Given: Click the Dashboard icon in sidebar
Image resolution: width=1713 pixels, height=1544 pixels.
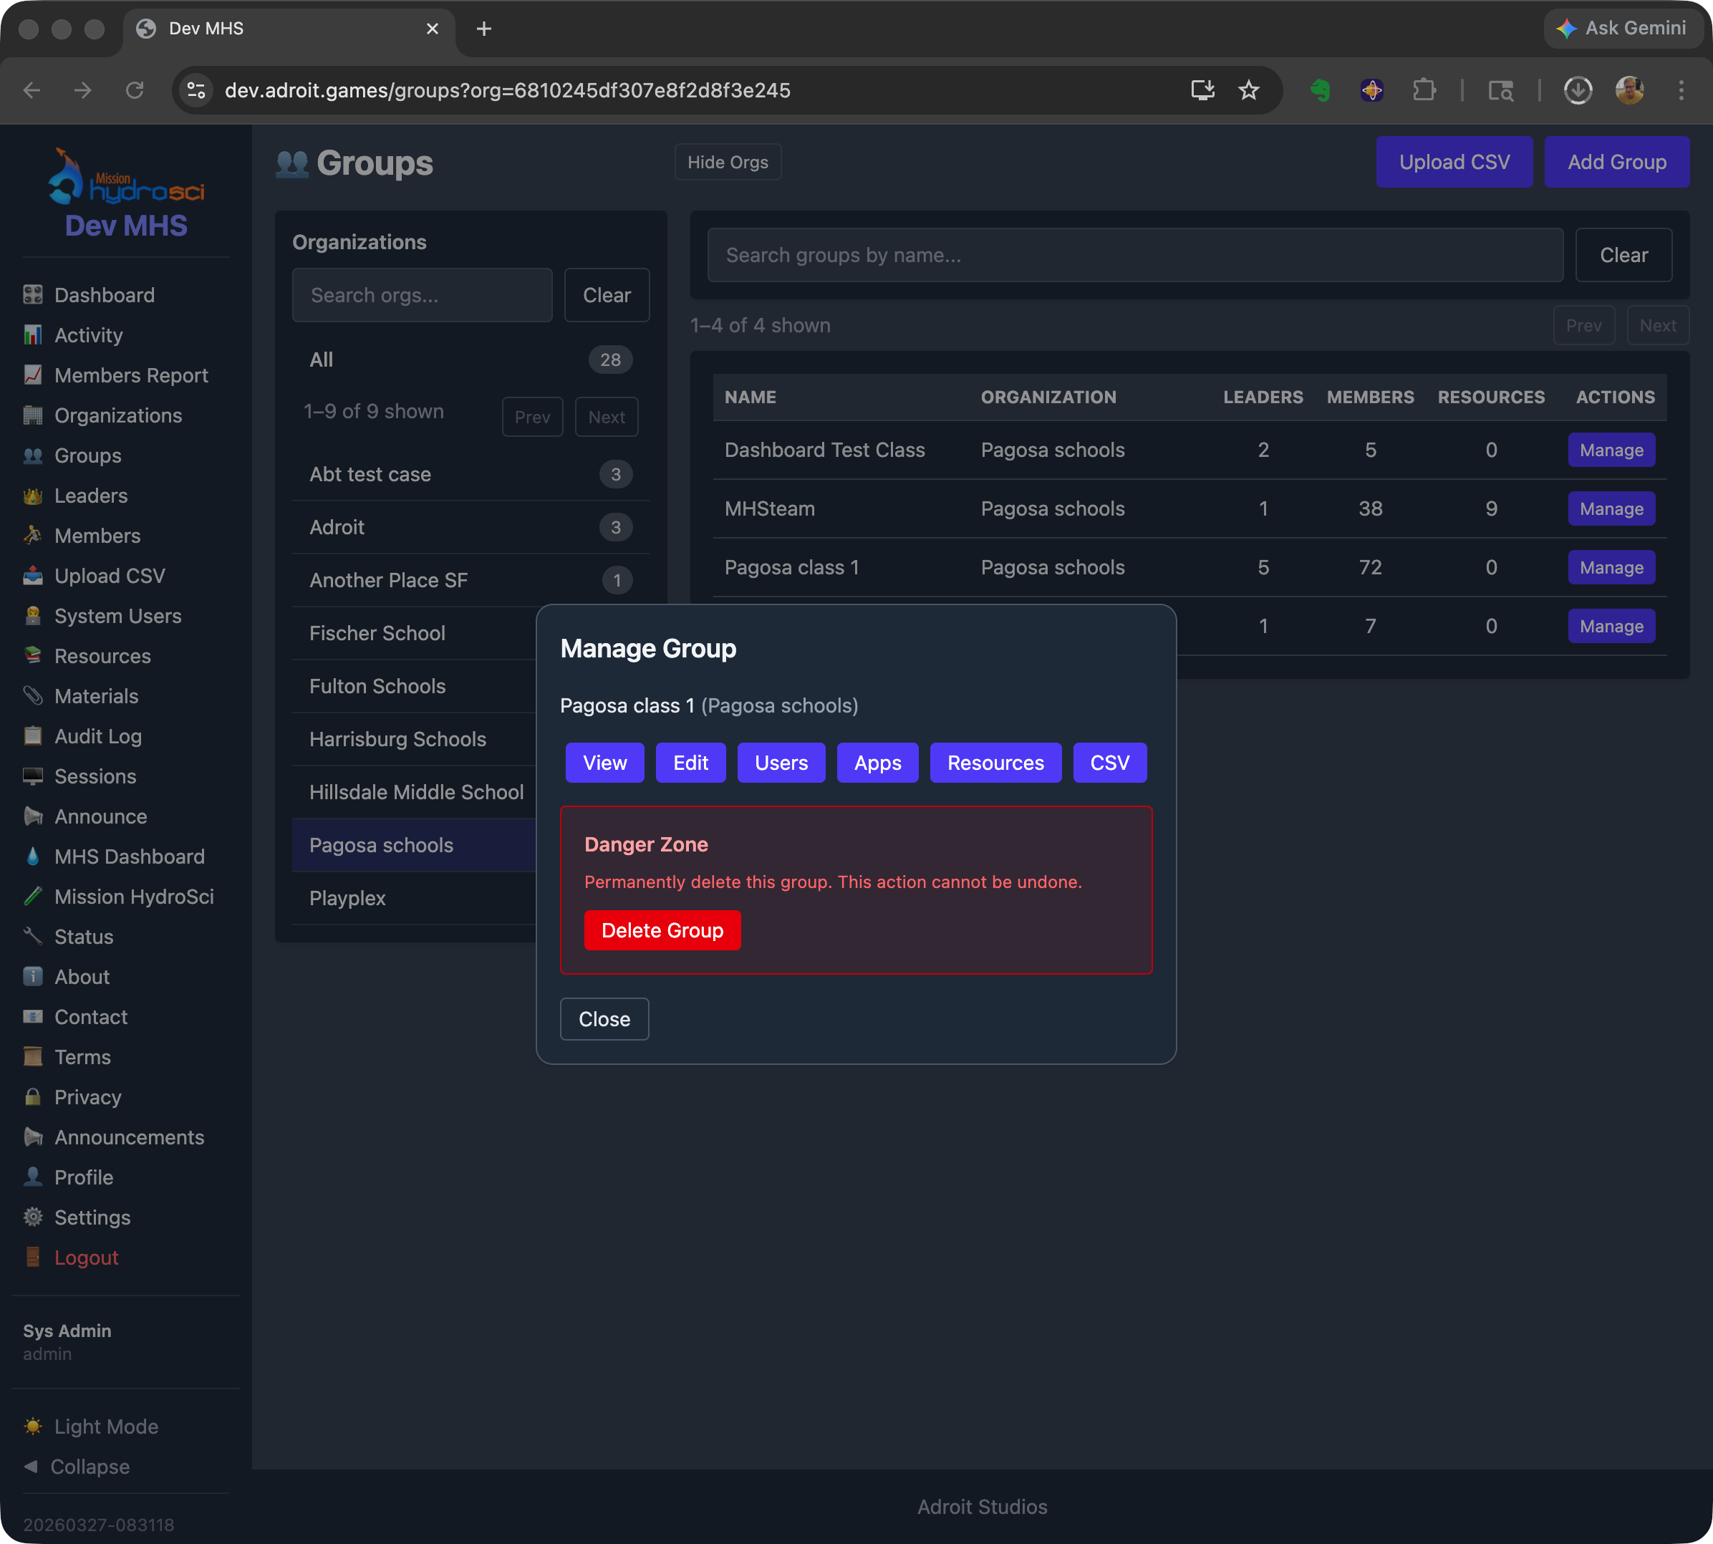Looking at the screenshot, I should (x=33, y=295).
